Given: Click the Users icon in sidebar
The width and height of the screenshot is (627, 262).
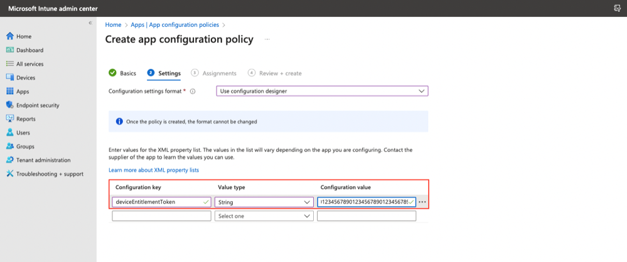Looking at the screenshot, I should [10, 133].
